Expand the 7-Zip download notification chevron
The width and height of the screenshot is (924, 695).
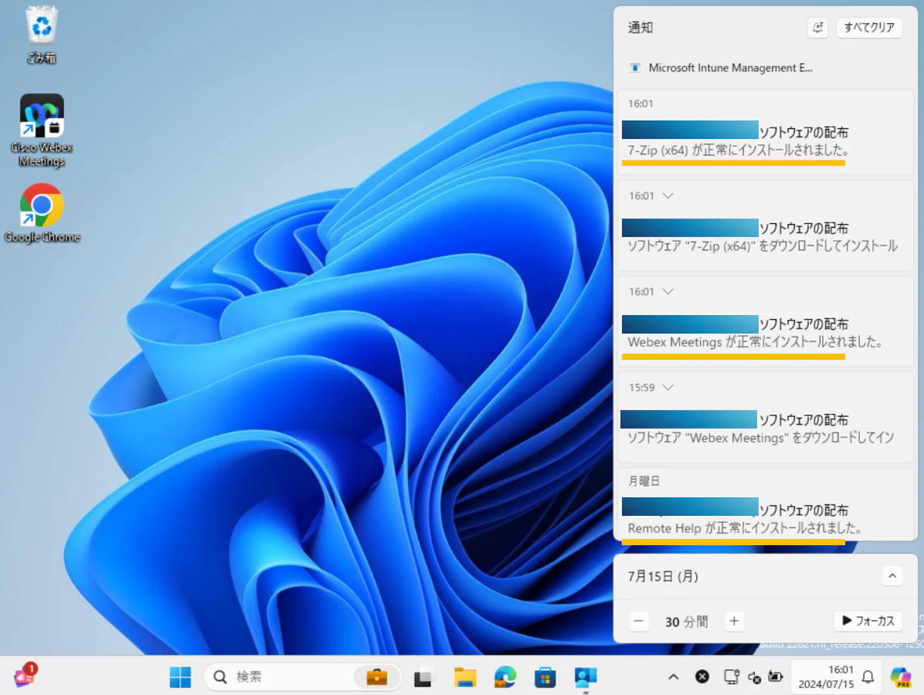[x=668, y=195]
